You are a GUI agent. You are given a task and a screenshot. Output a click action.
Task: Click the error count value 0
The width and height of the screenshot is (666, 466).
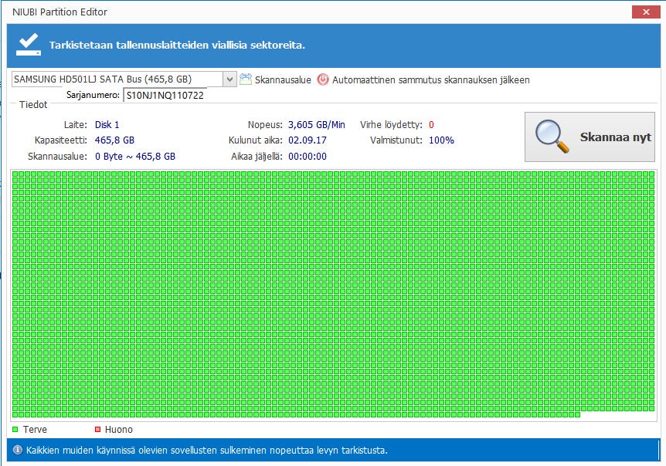[x=431, y=125]
